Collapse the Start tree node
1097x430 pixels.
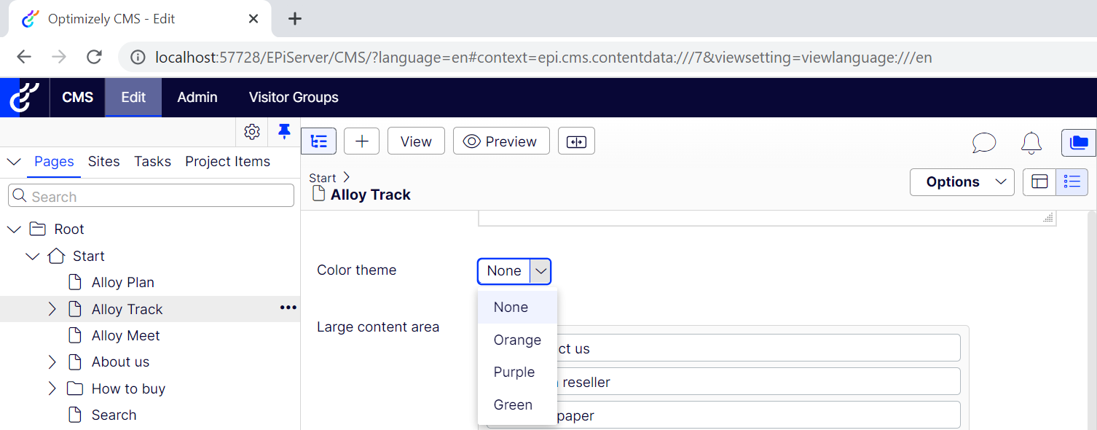33,257
